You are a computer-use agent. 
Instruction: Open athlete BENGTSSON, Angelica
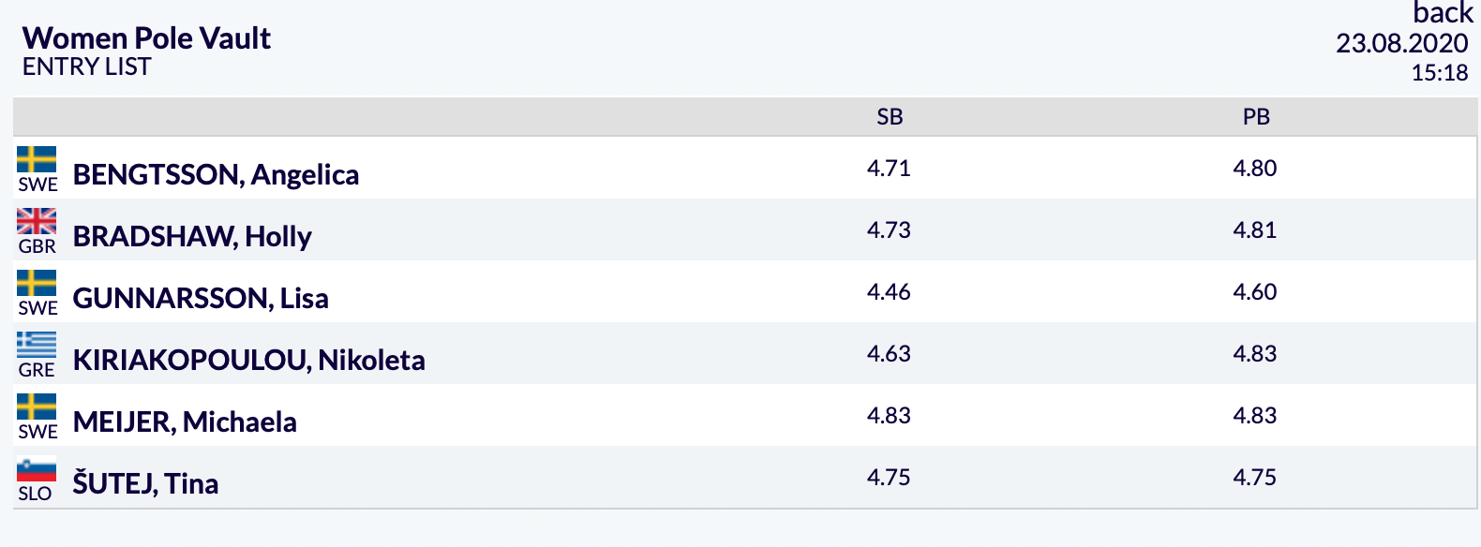(x=216, y=174)
